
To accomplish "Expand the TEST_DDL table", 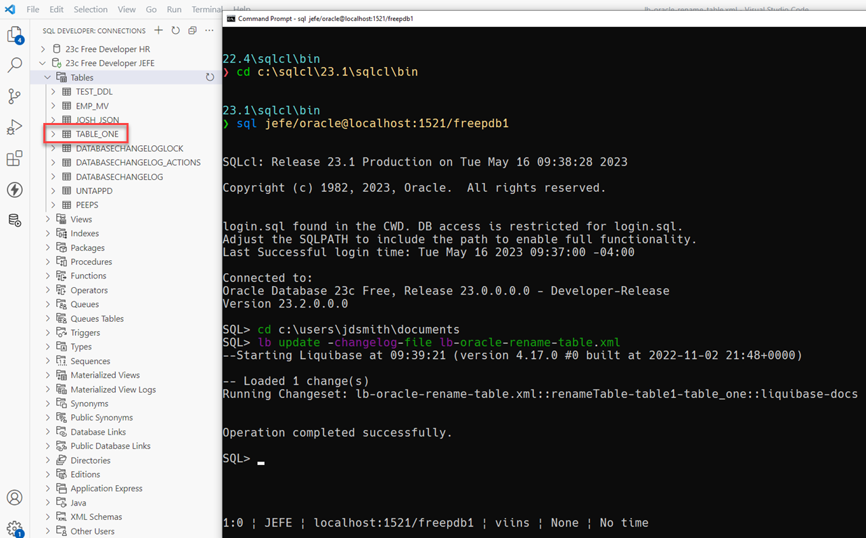I will click(x=53, y=92).
